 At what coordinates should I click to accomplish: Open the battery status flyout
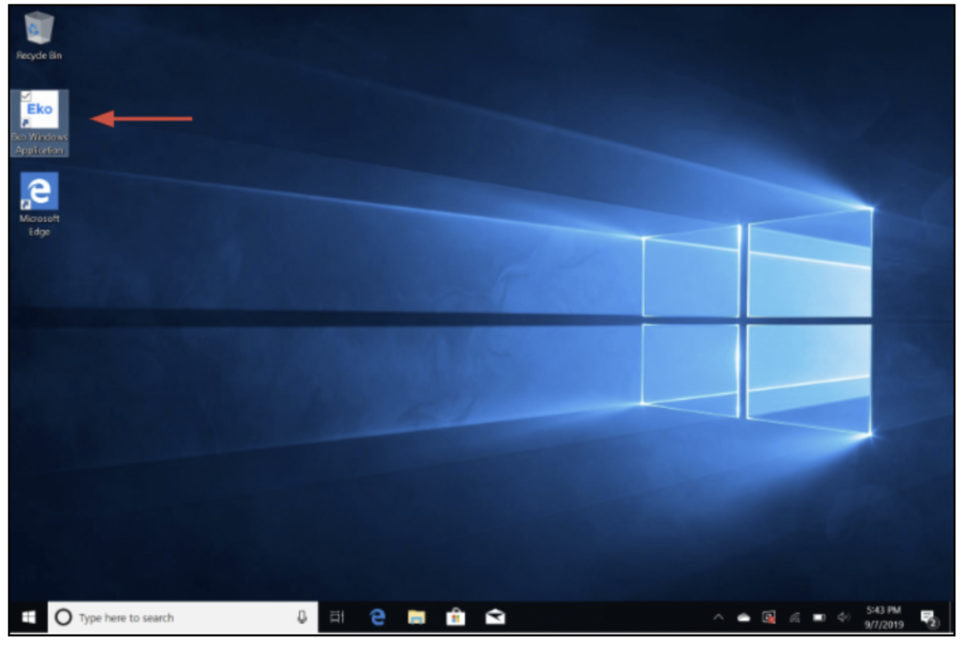819,617
